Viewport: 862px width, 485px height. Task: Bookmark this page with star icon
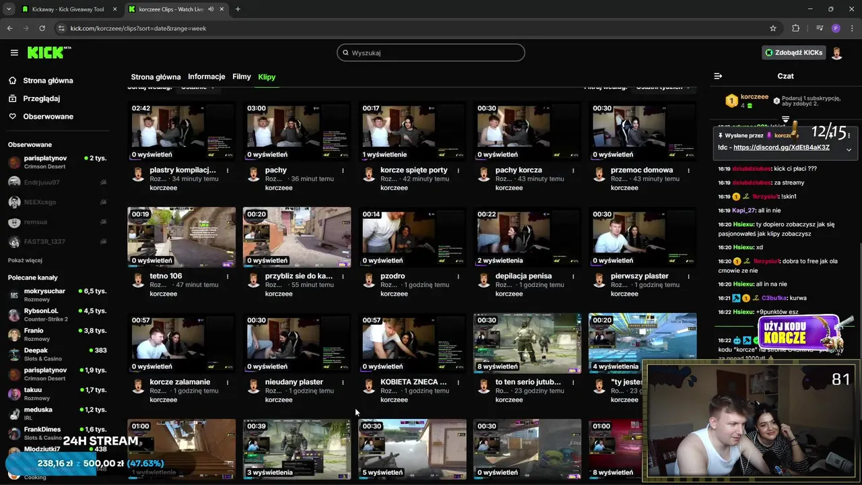tap(773, 28)
